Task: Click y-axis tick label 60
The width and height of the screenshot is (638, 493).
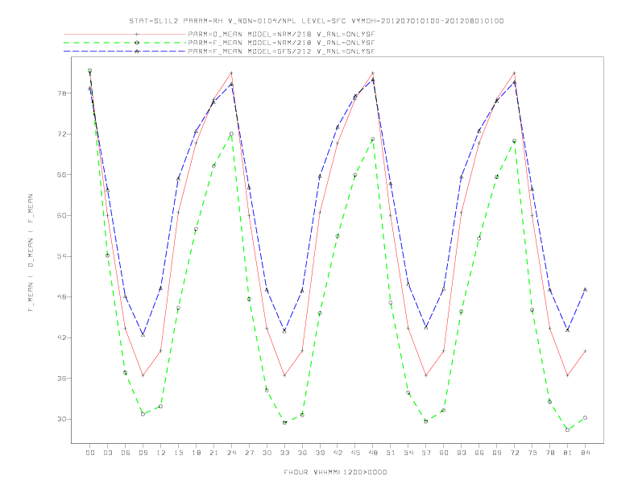Action: pyautogui.click(x=61, y=215)
